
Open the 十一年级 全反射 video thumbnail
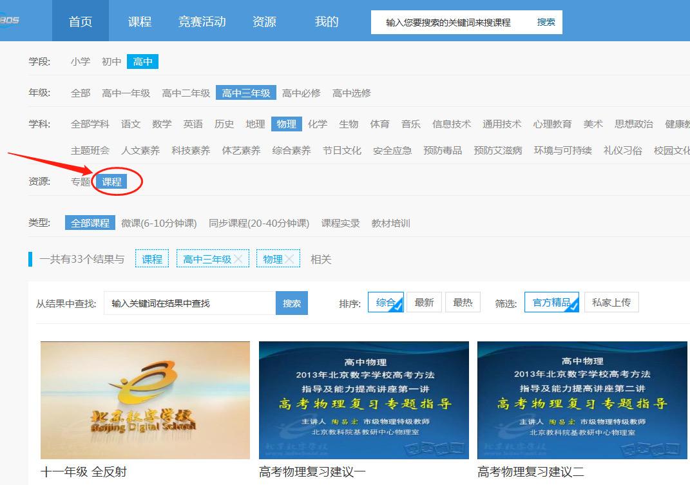[x=145, y=400]
